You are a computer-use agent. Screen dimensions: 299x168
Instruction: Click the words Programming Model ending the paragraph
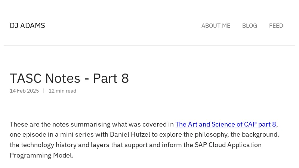click(41, 155)
